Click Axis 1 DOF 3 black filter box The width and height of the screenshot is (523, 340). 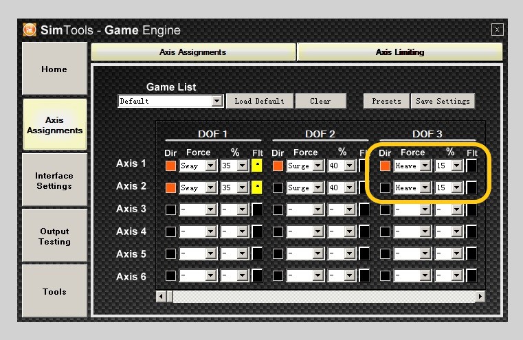[x=471, y=166]
